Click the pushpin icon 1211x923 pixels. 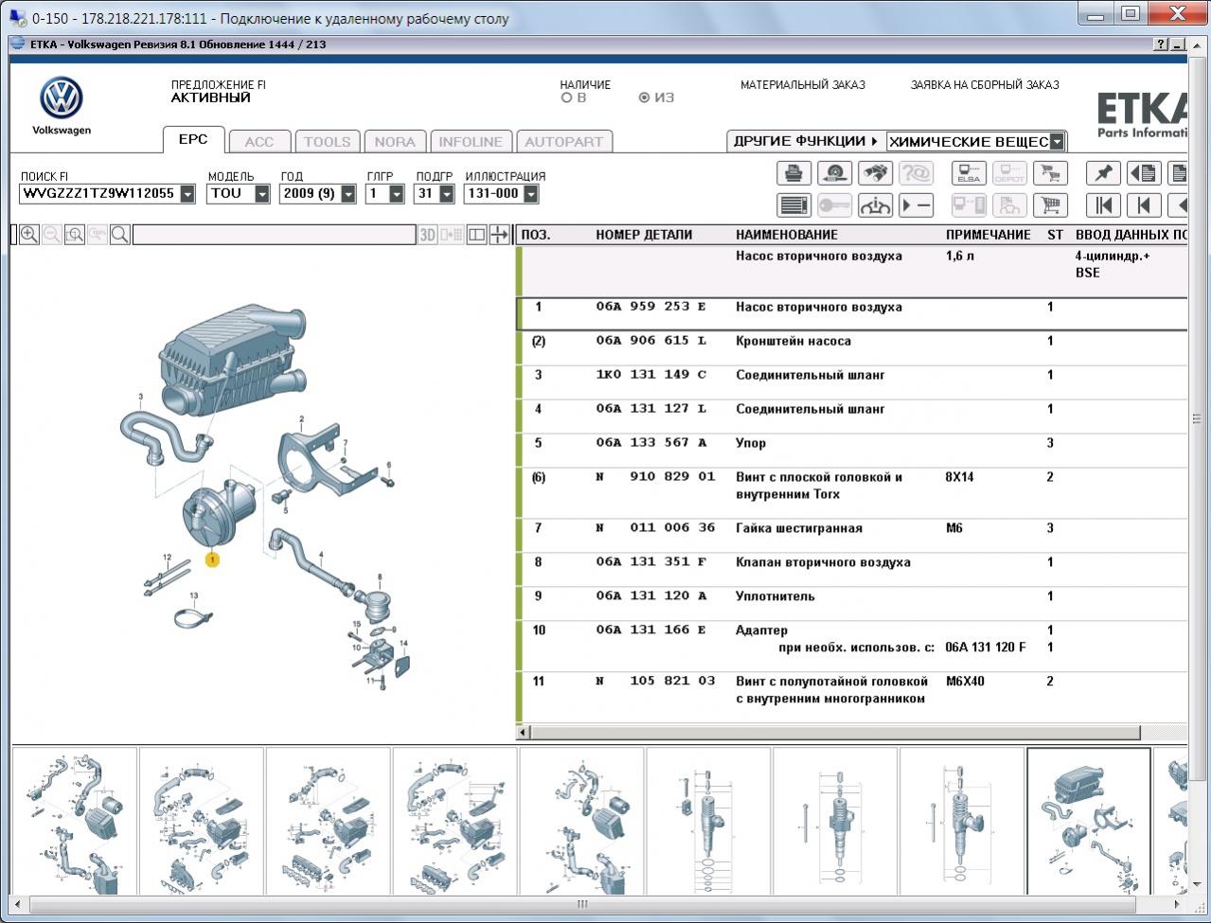1103,173
